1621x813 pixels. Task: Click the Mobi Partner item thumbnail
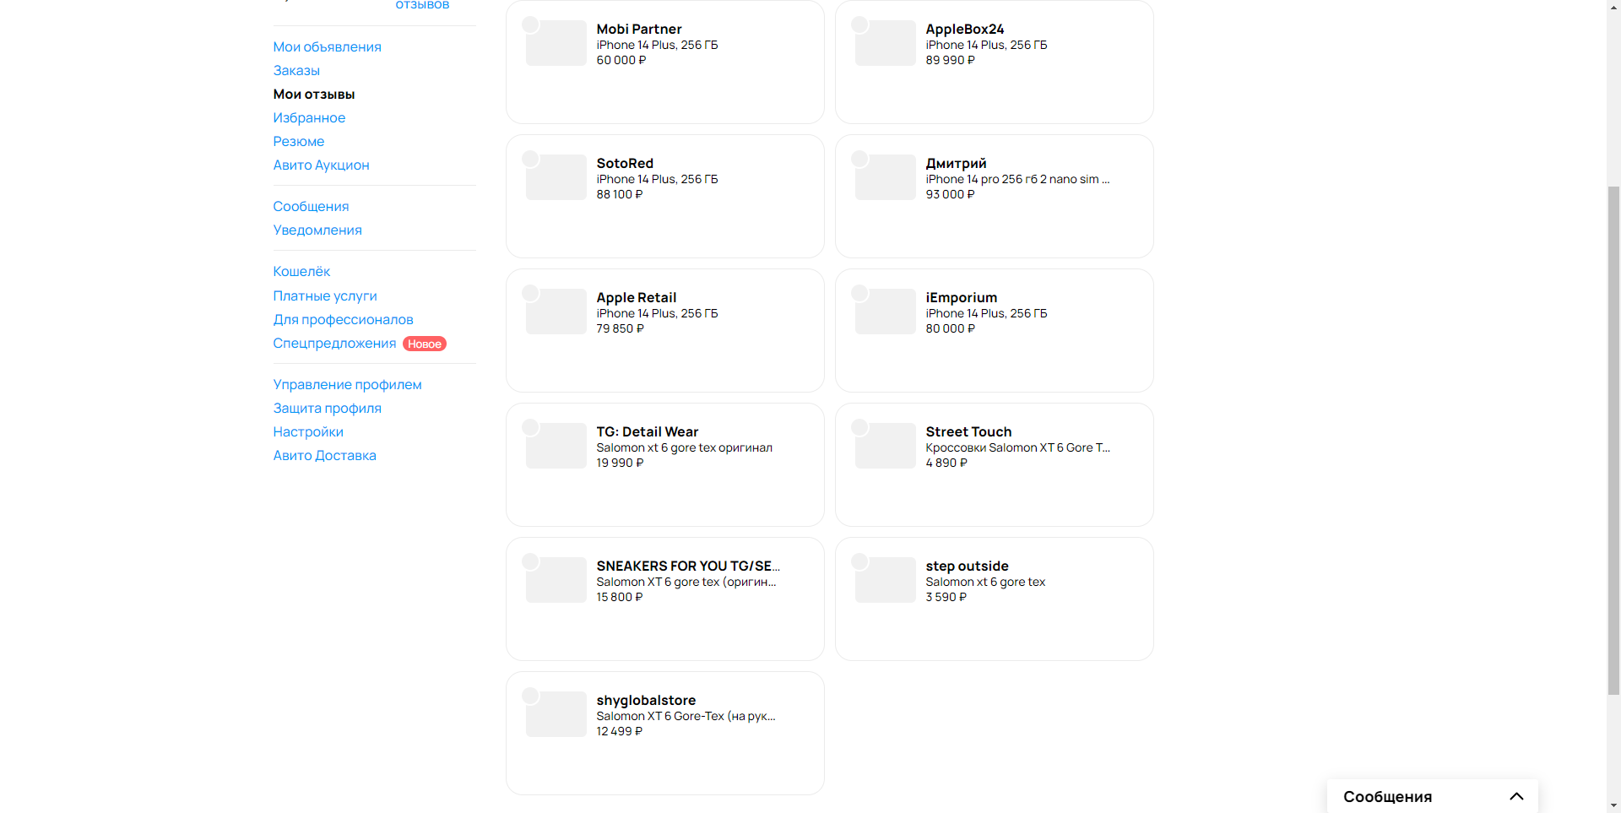click(556, 43)
